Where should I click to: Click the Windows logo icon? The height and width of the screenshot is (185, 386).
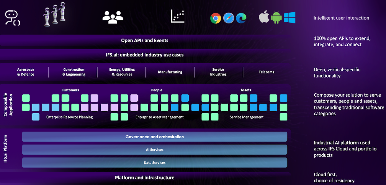tap(289, 17)
